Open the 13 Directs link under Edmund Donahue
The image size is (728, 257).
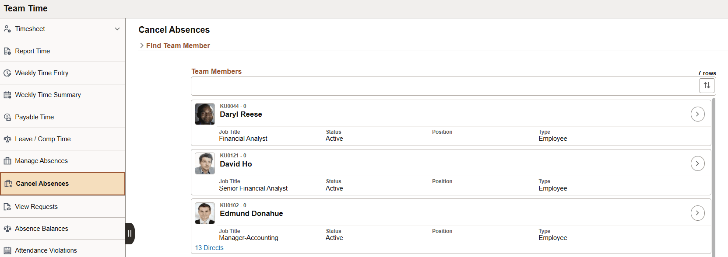point(209,247)
